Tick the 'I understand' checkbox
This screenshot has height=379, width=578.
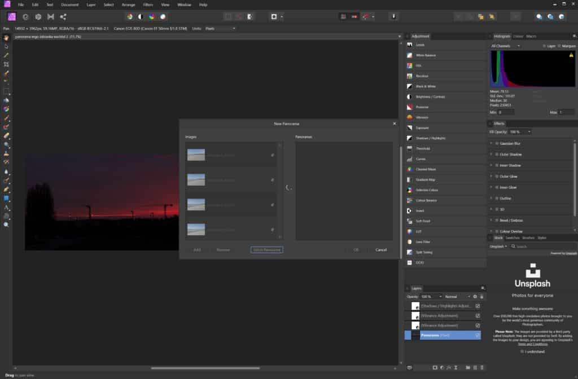[522, 351]
